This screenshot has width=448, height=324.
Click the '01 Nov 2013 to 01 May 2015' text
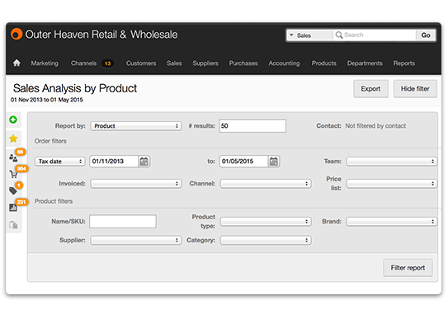pyautogui.click(x=47, y=100)
